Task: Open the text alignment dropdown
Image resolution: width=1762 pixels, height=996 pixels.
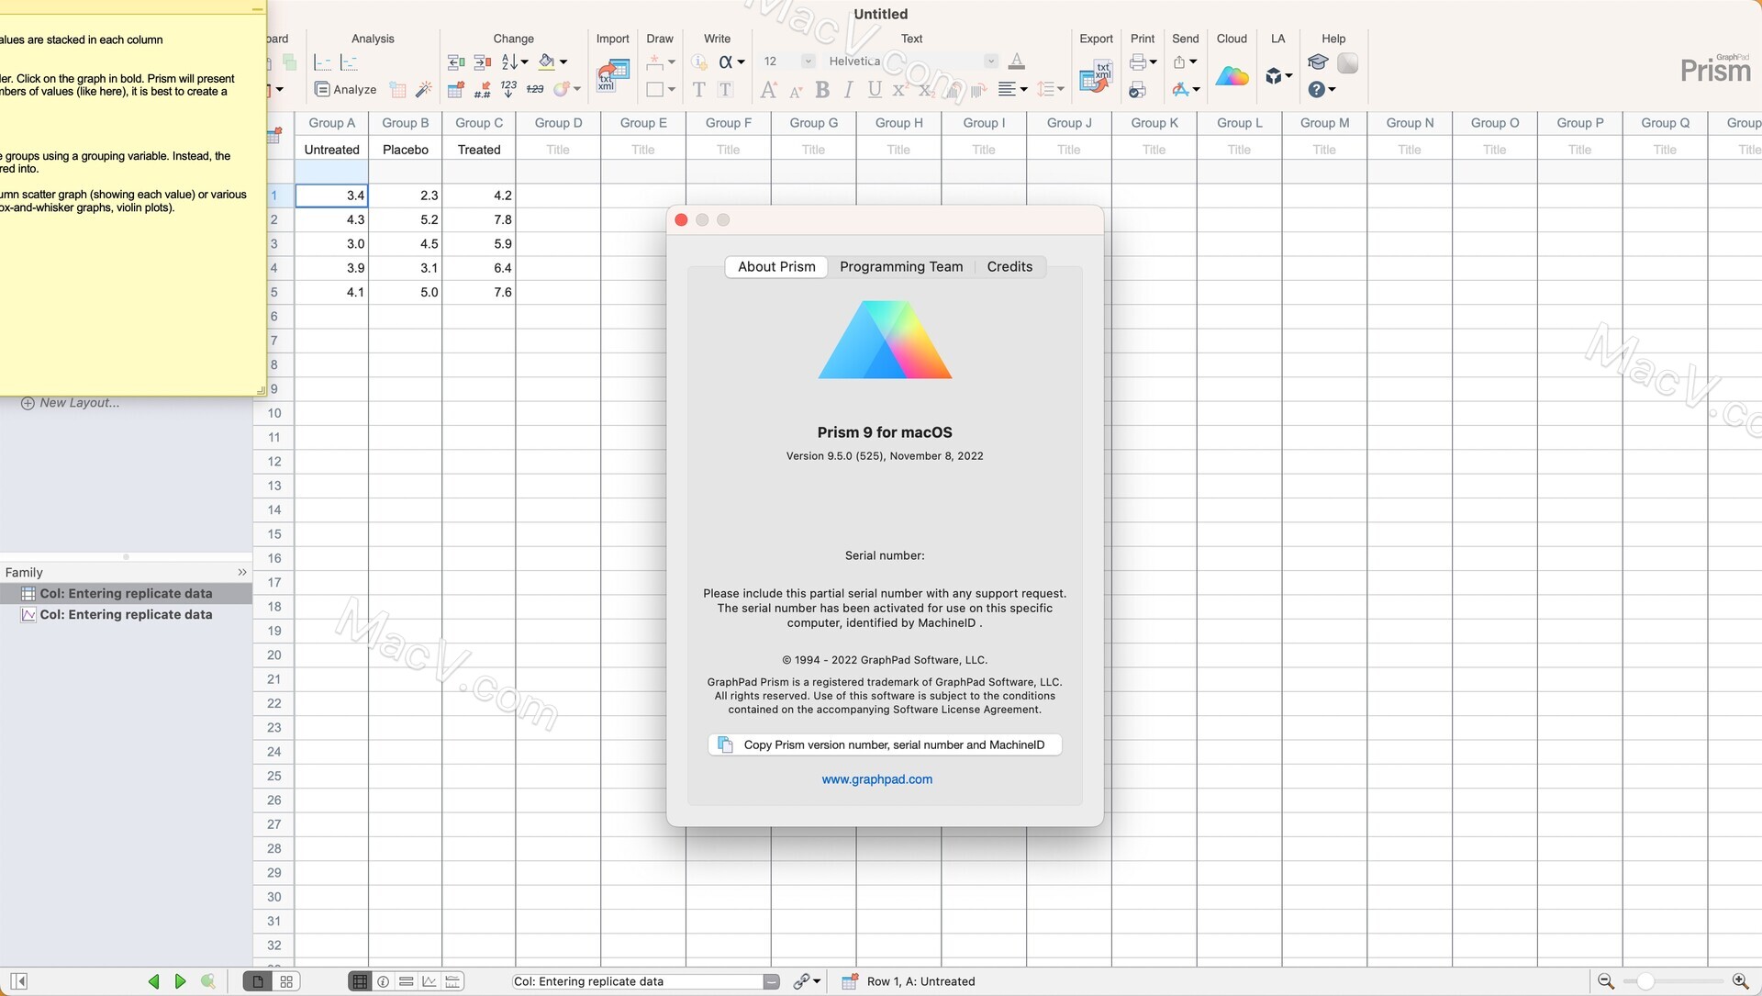Action: point(1012,89)
